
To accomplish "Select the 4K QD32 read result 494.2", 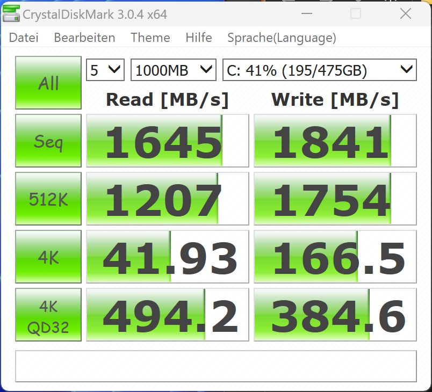I will tap(168, 315).
